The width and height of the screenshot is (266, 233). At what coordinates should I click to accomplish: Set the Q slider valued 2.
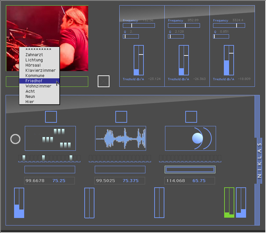[131, 37]
